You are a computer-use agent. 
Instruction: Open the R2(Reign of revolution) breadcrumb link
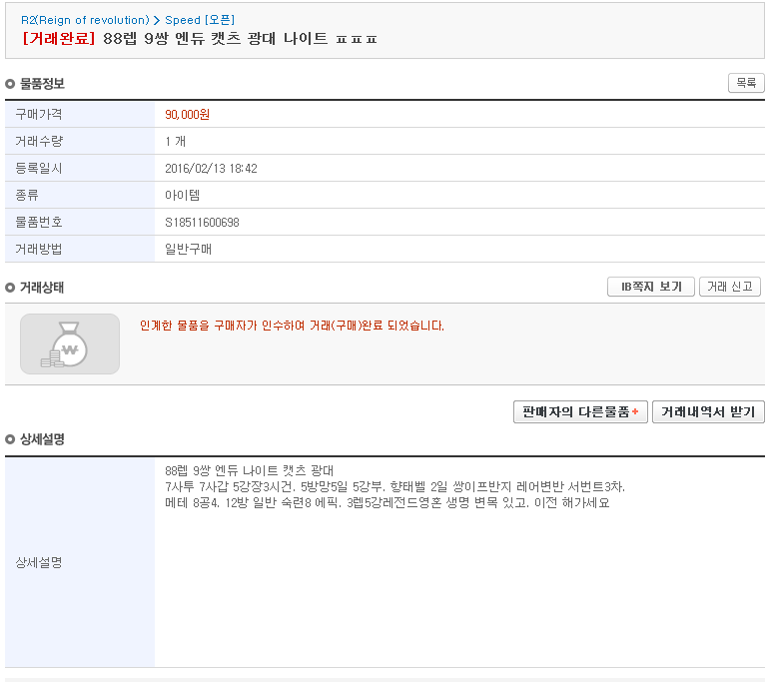85,20
